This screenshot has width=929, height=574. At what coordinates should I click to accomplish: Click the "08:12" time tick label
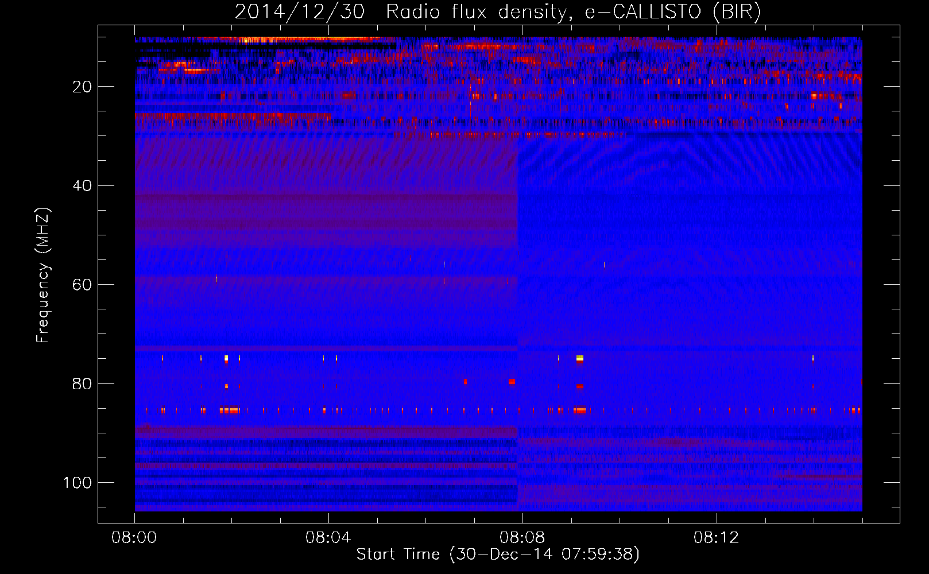tap(717, 538)
